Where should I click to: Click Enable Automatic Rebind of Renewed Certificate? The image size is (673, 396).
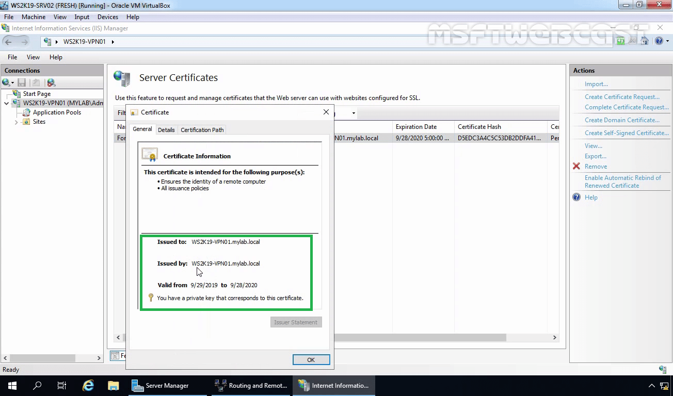click(622, 181)
